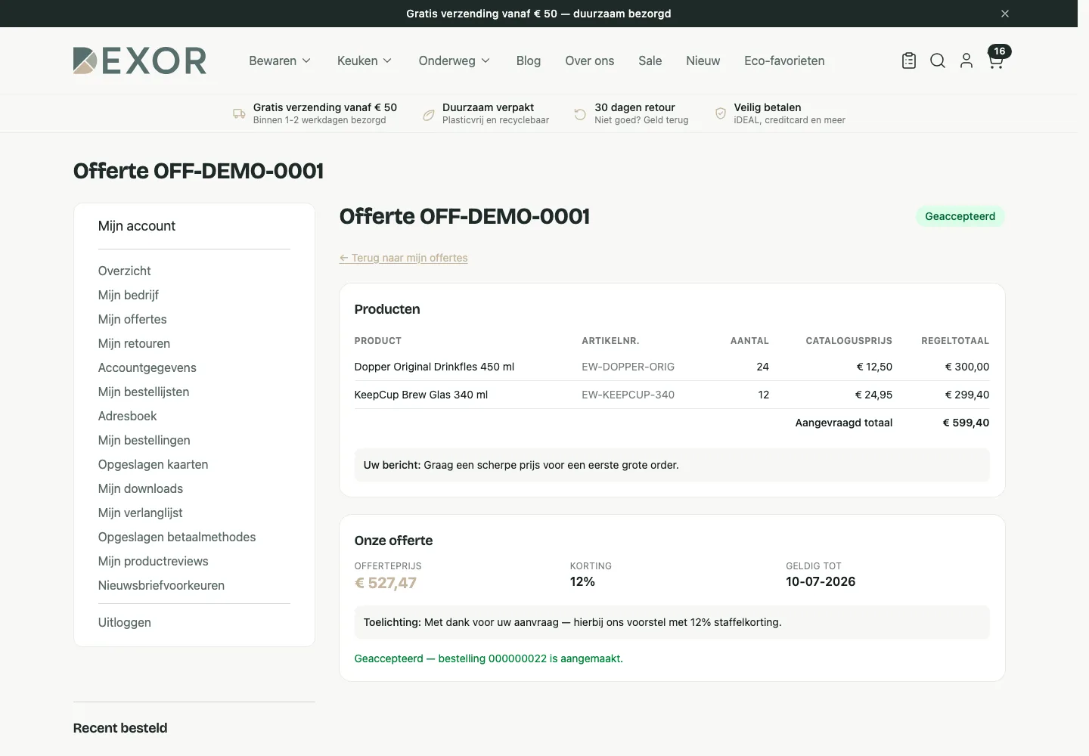The height and width of the screenshot is (756, 1089).
Task: Click line total € 299,40
Action: pyautogui.click(x=967, y=395)
